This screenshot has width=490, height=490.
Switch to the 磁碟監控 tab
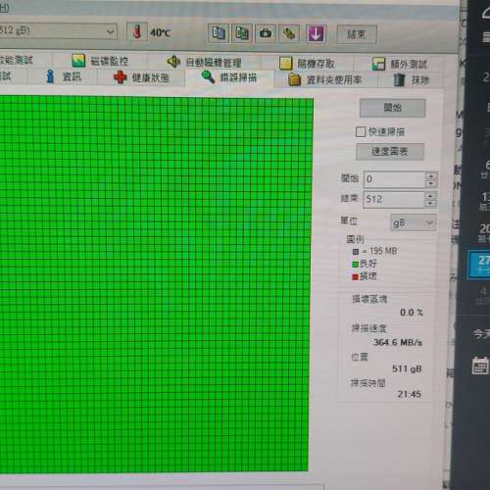pos(100,61)
